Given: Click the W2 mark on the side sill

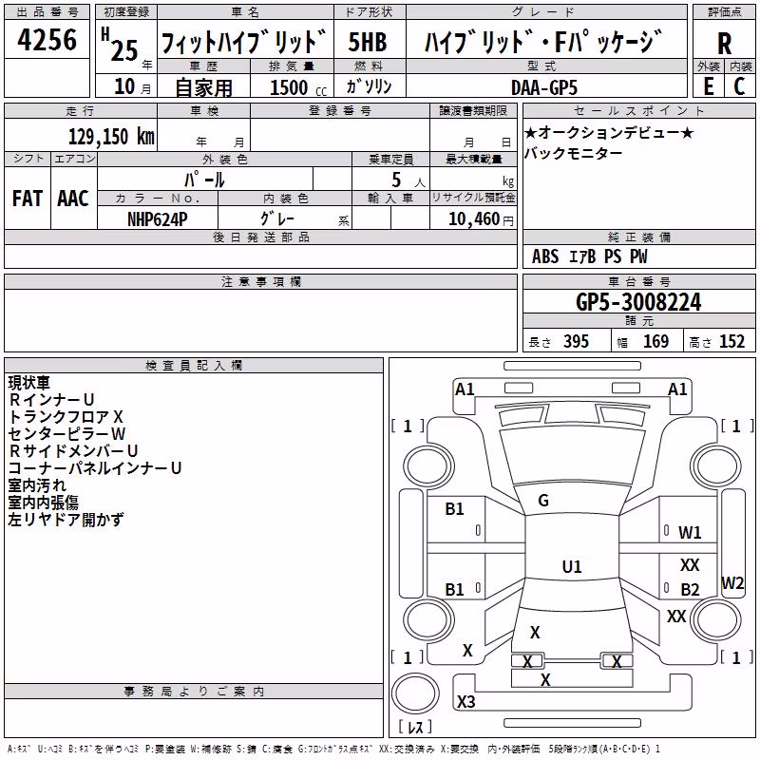Looking at the screenshot, I should (x=732, y=582).
